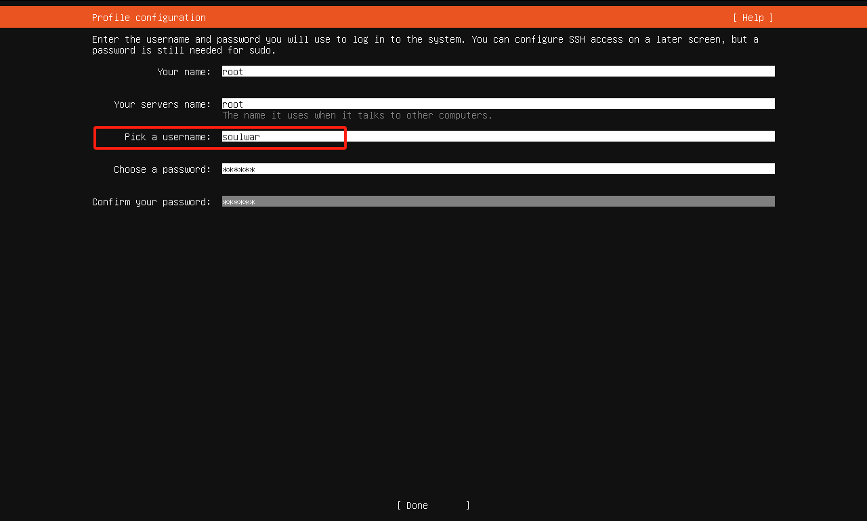The height and width of the screenshot is (521, 867).
Task: Focus the Your name input field
Action: click(x=499, y=71)
